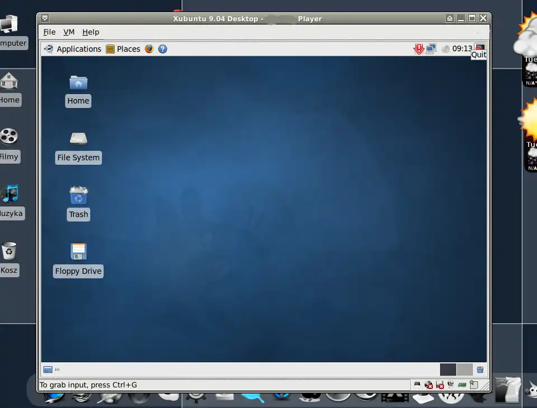Open the window menu arrow in title bar
Screen dimensions: 537x408
[45, 18]
